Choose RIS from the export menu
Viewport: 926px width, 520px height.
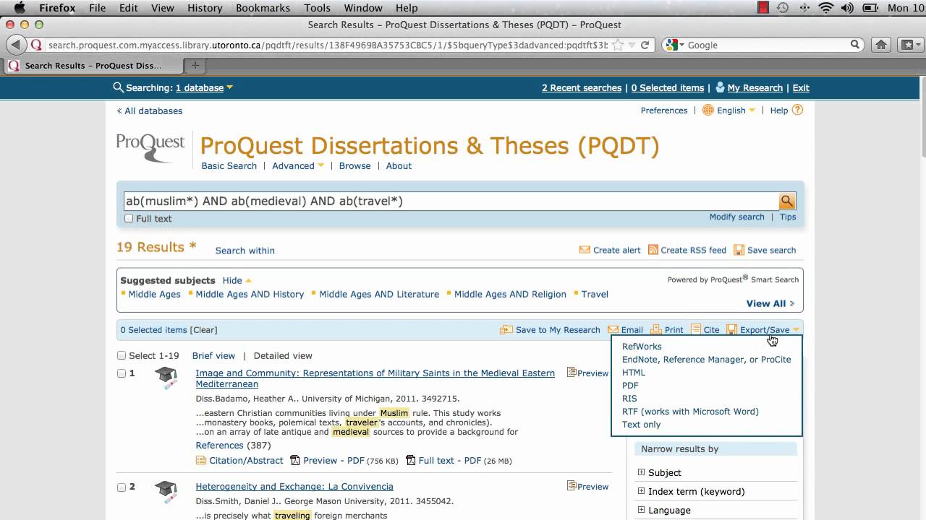[629, 398]
